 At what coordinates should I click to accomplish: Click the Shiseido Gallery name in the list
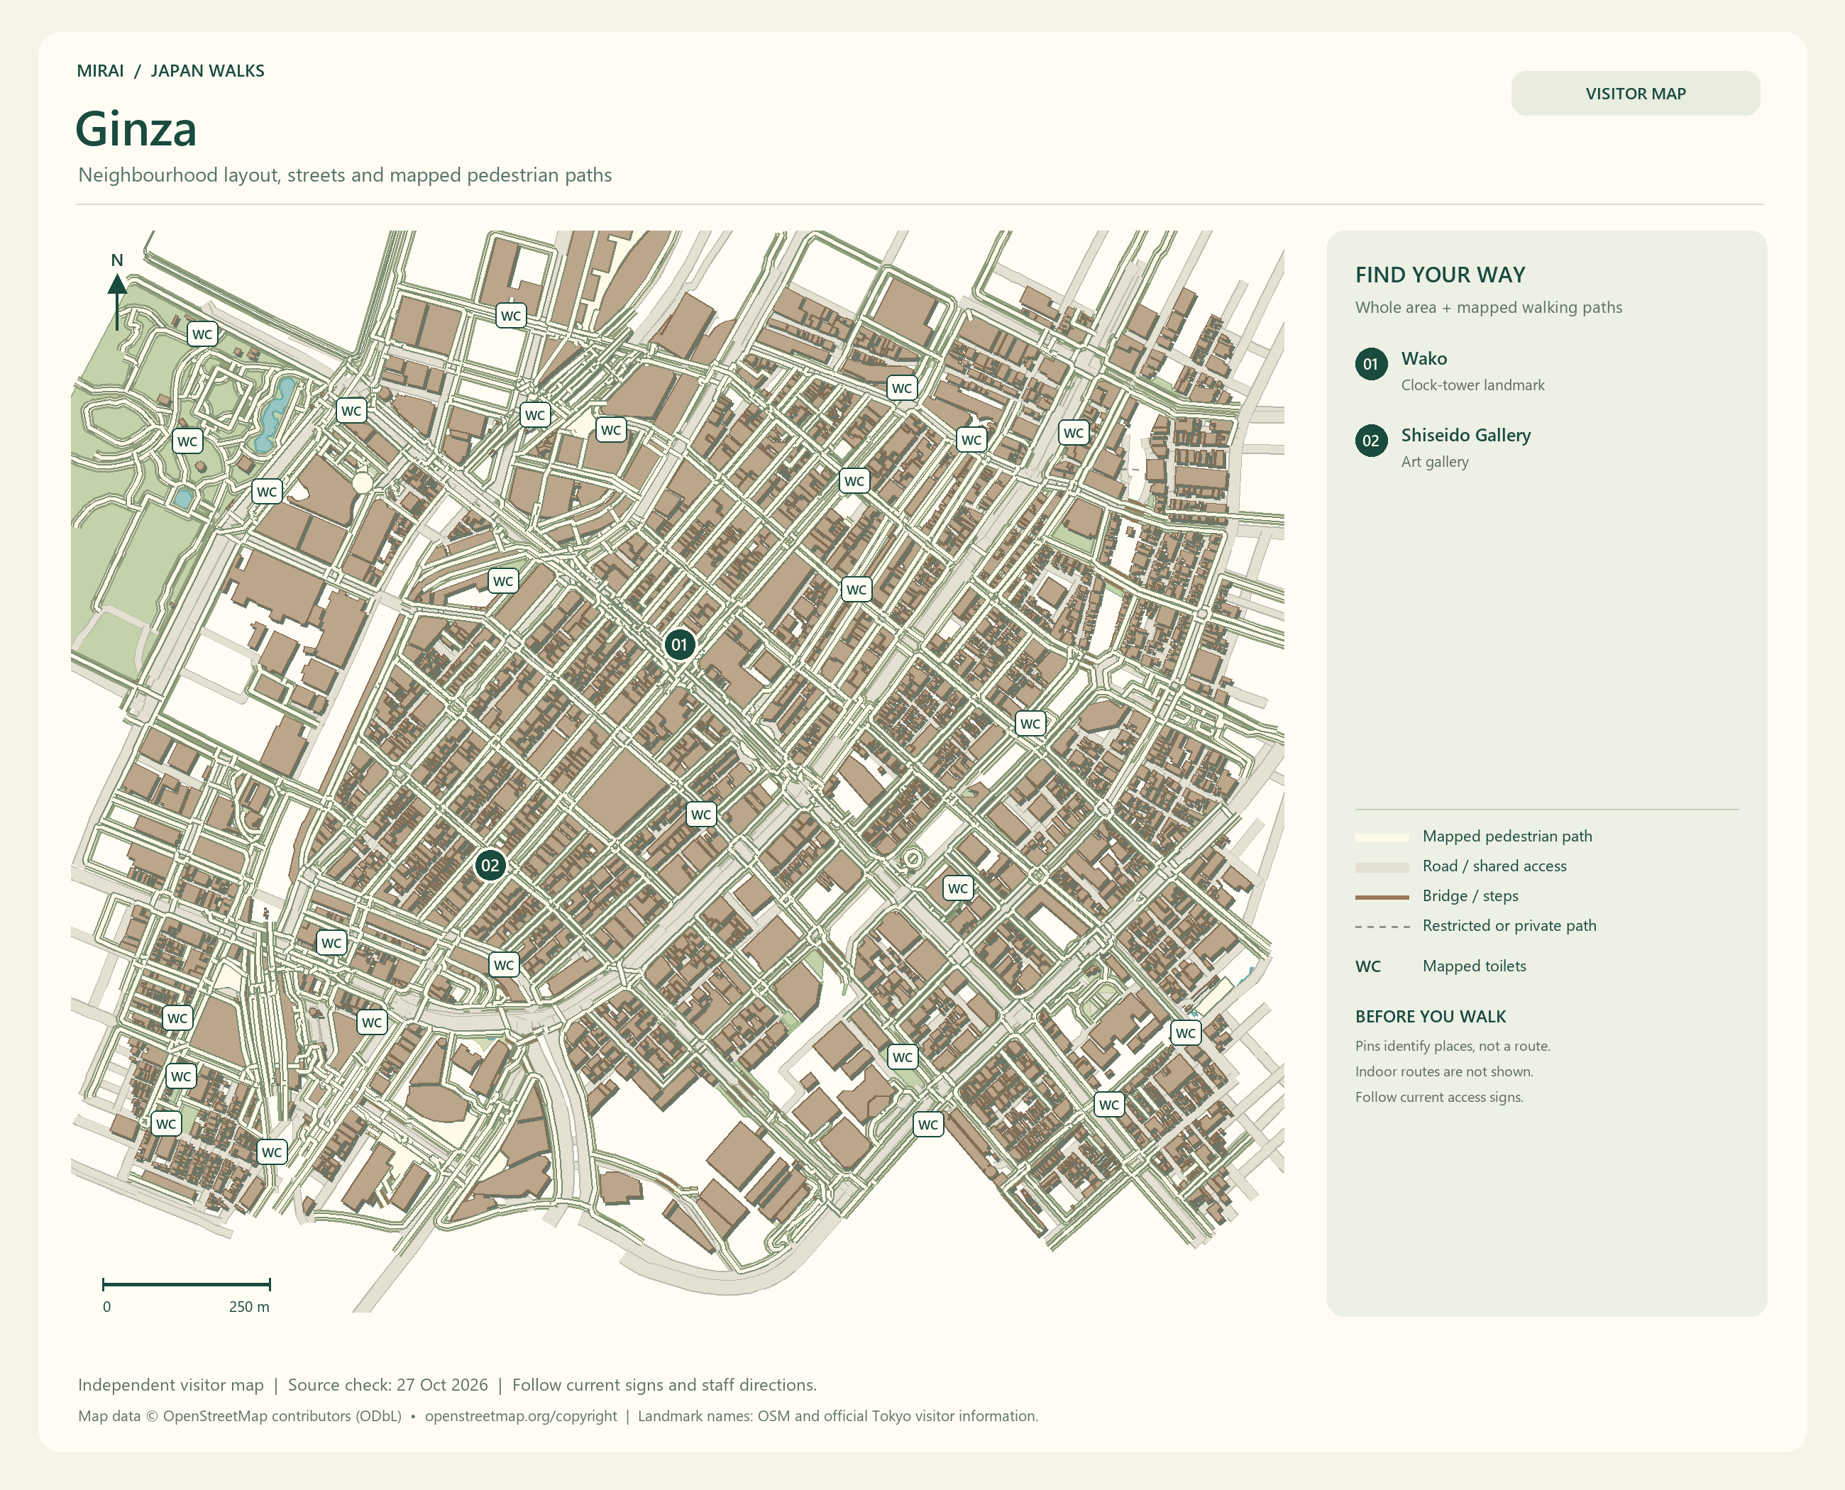pyautogui.click(x=1465, y=435)
